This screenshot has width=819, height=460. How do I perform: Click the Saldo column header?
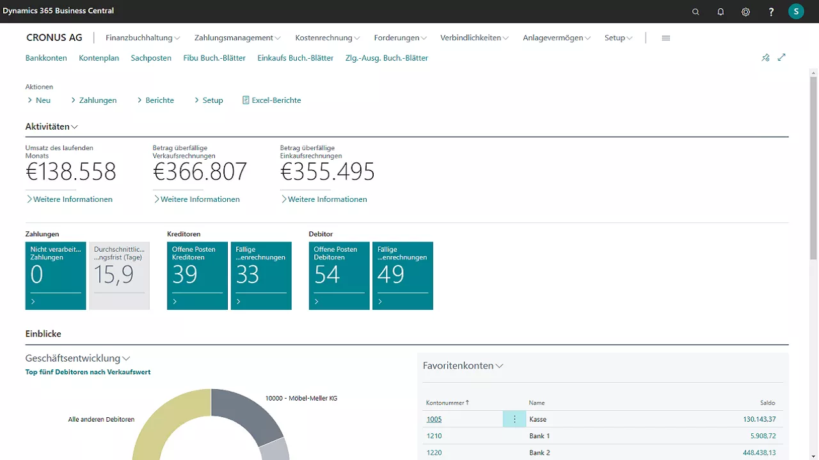click(x=768, y=402)
